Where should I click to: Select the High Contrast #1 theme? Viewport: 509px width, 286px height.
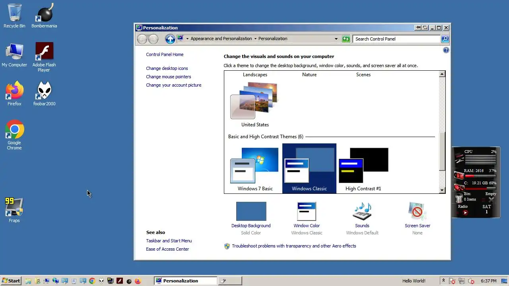tap(363, 169)
